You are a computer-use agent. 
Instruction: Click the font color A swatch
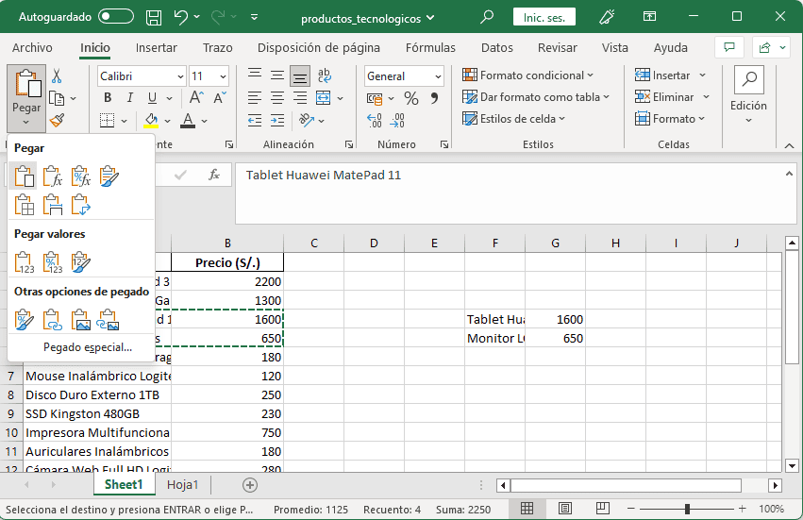click(188, 121)
